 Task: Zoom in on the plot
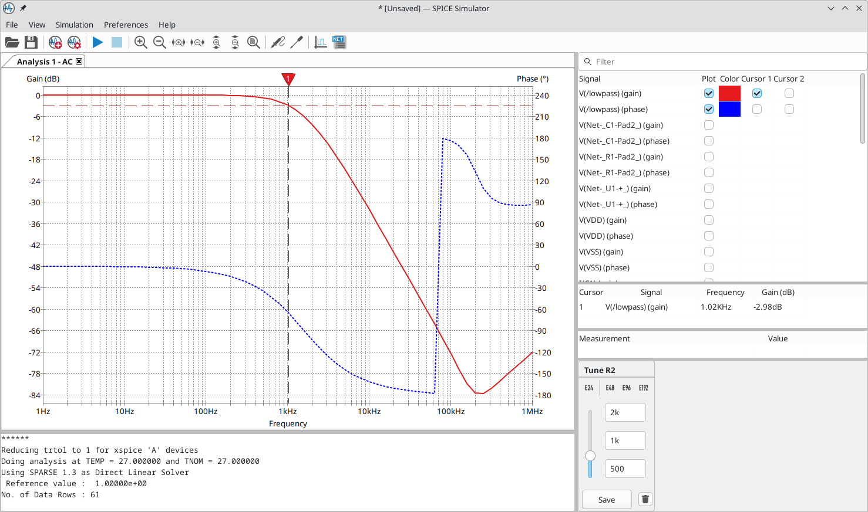tap(140, 42)
